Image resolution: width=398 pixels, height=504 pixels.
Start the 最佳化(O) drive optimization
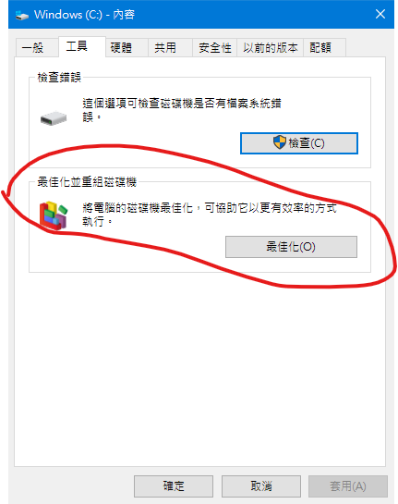click(291, 247)
